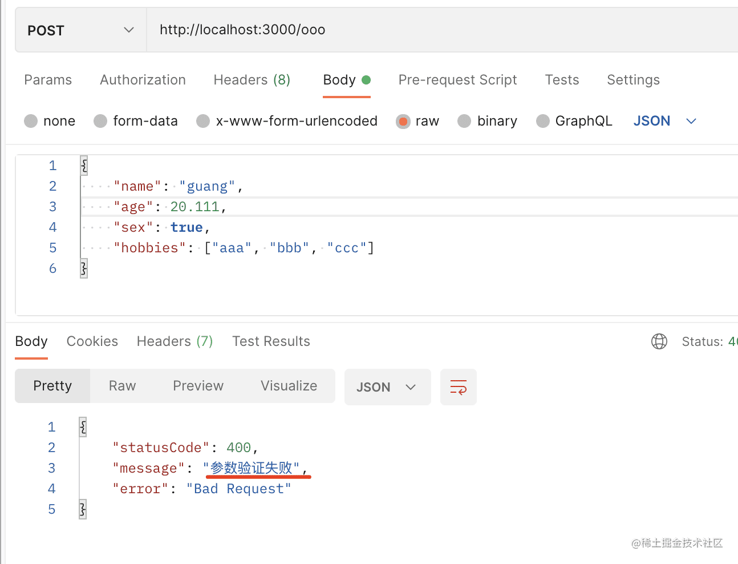The width and height of the screenshot is (738, 564).
Task: Open the POST method dropdown
Action: pyautogui.click(x=80, y=30)
